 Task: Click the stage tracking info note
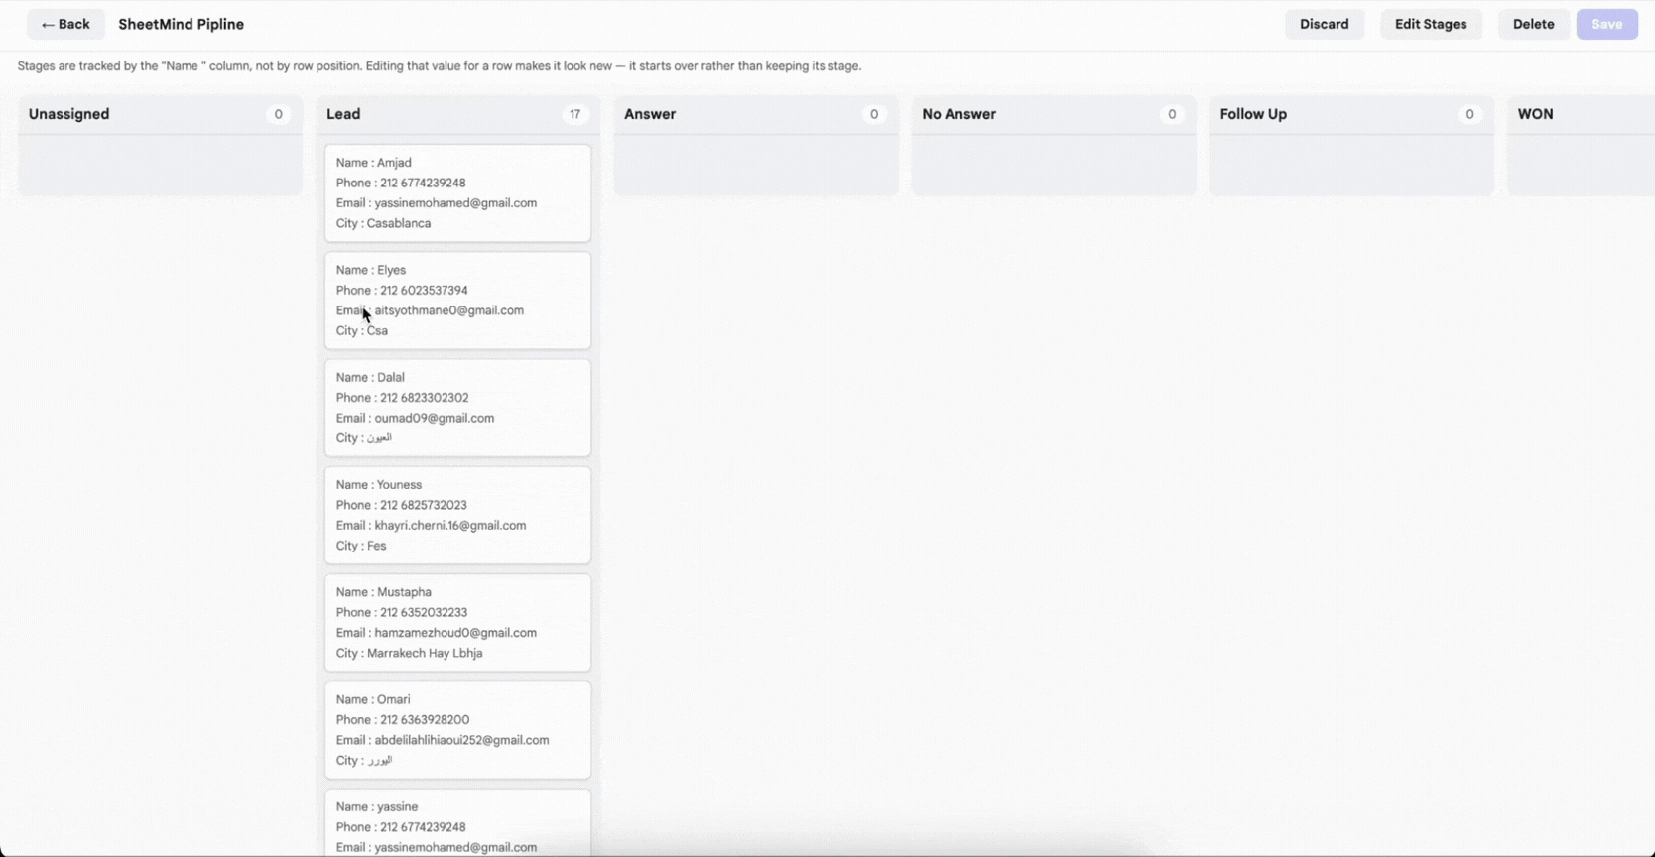[440, 66]
